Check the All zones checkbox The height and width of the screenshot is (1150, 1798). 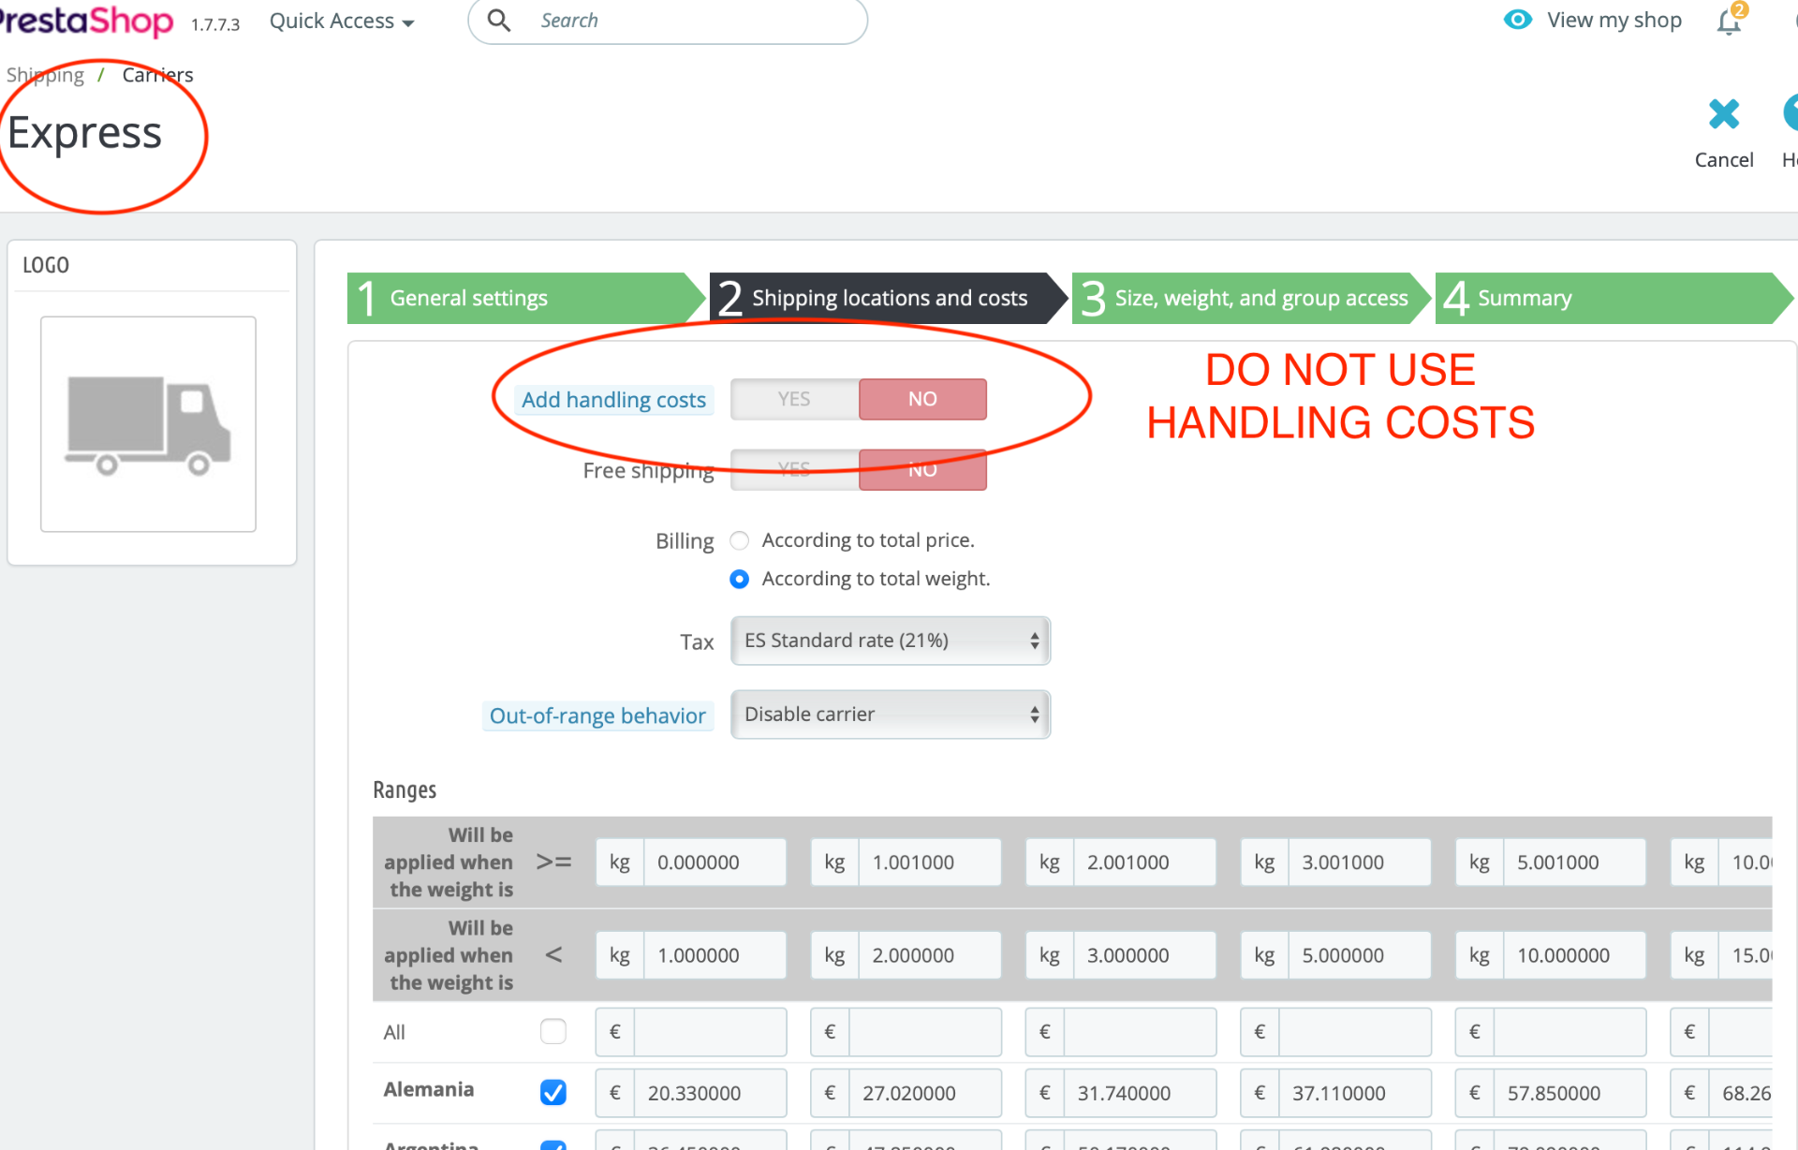tap(553, 1031)
